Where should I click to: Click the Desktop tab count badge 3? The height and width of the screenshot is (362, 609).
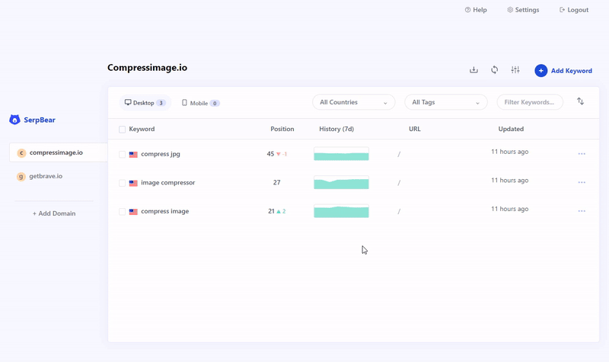coord(161,103)
